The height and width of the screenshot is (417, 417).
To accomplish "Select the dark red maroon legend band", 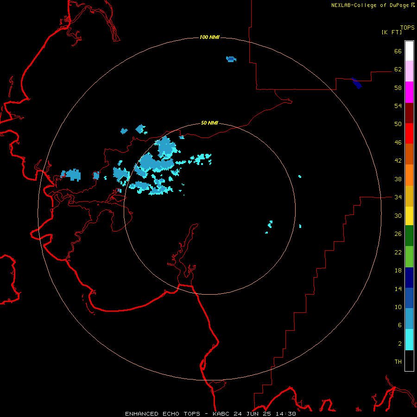I will click(x=409, y=113).
